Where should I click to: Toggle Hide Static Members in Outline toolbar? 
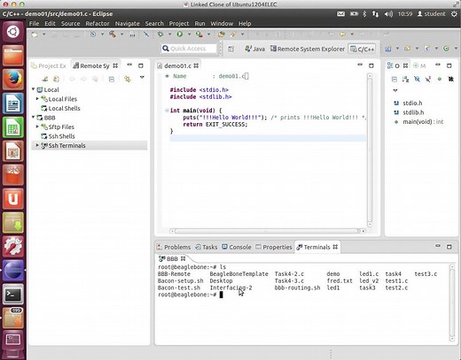pos(428,79)
